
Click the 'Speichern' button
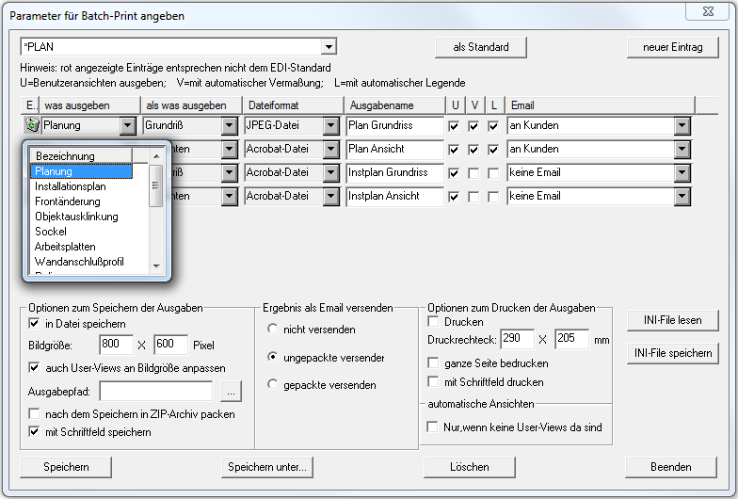click(66, 467)
